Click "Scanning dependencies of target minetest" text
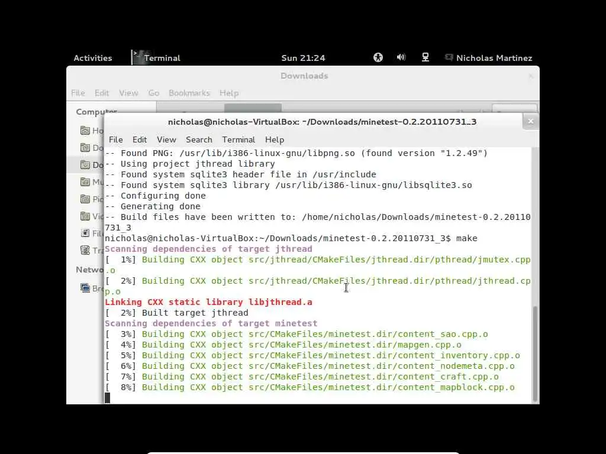 tap(211, 323)
